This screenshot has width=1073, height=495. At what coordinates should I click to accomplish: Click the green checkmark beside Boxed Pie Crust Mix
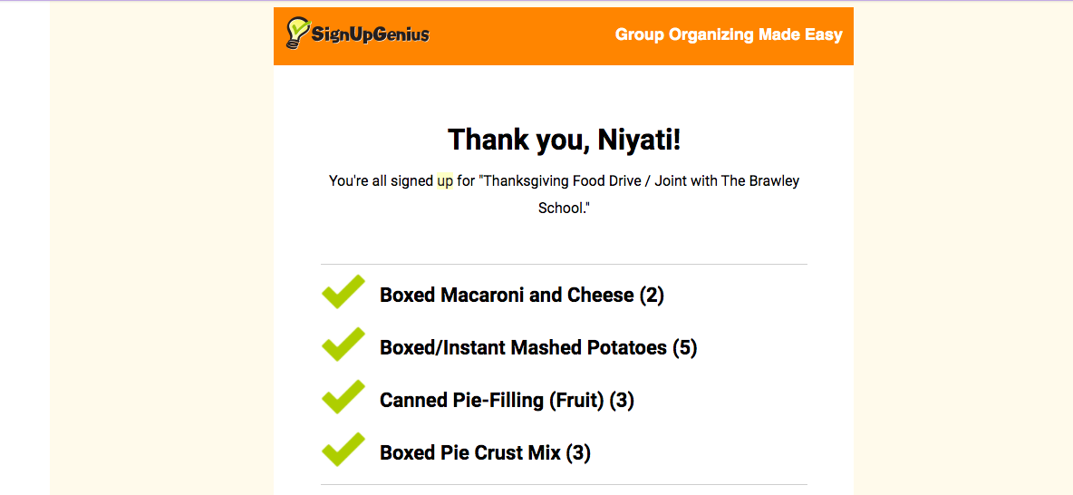[x=343, y=450]
